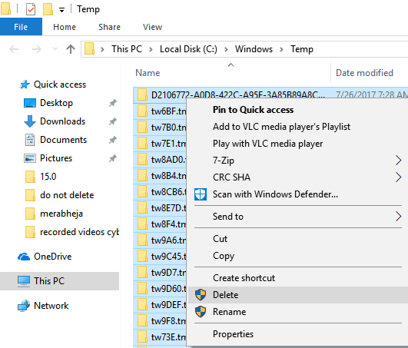Go back with the Back arrow
408x348 pixels.
click(14, 49)
